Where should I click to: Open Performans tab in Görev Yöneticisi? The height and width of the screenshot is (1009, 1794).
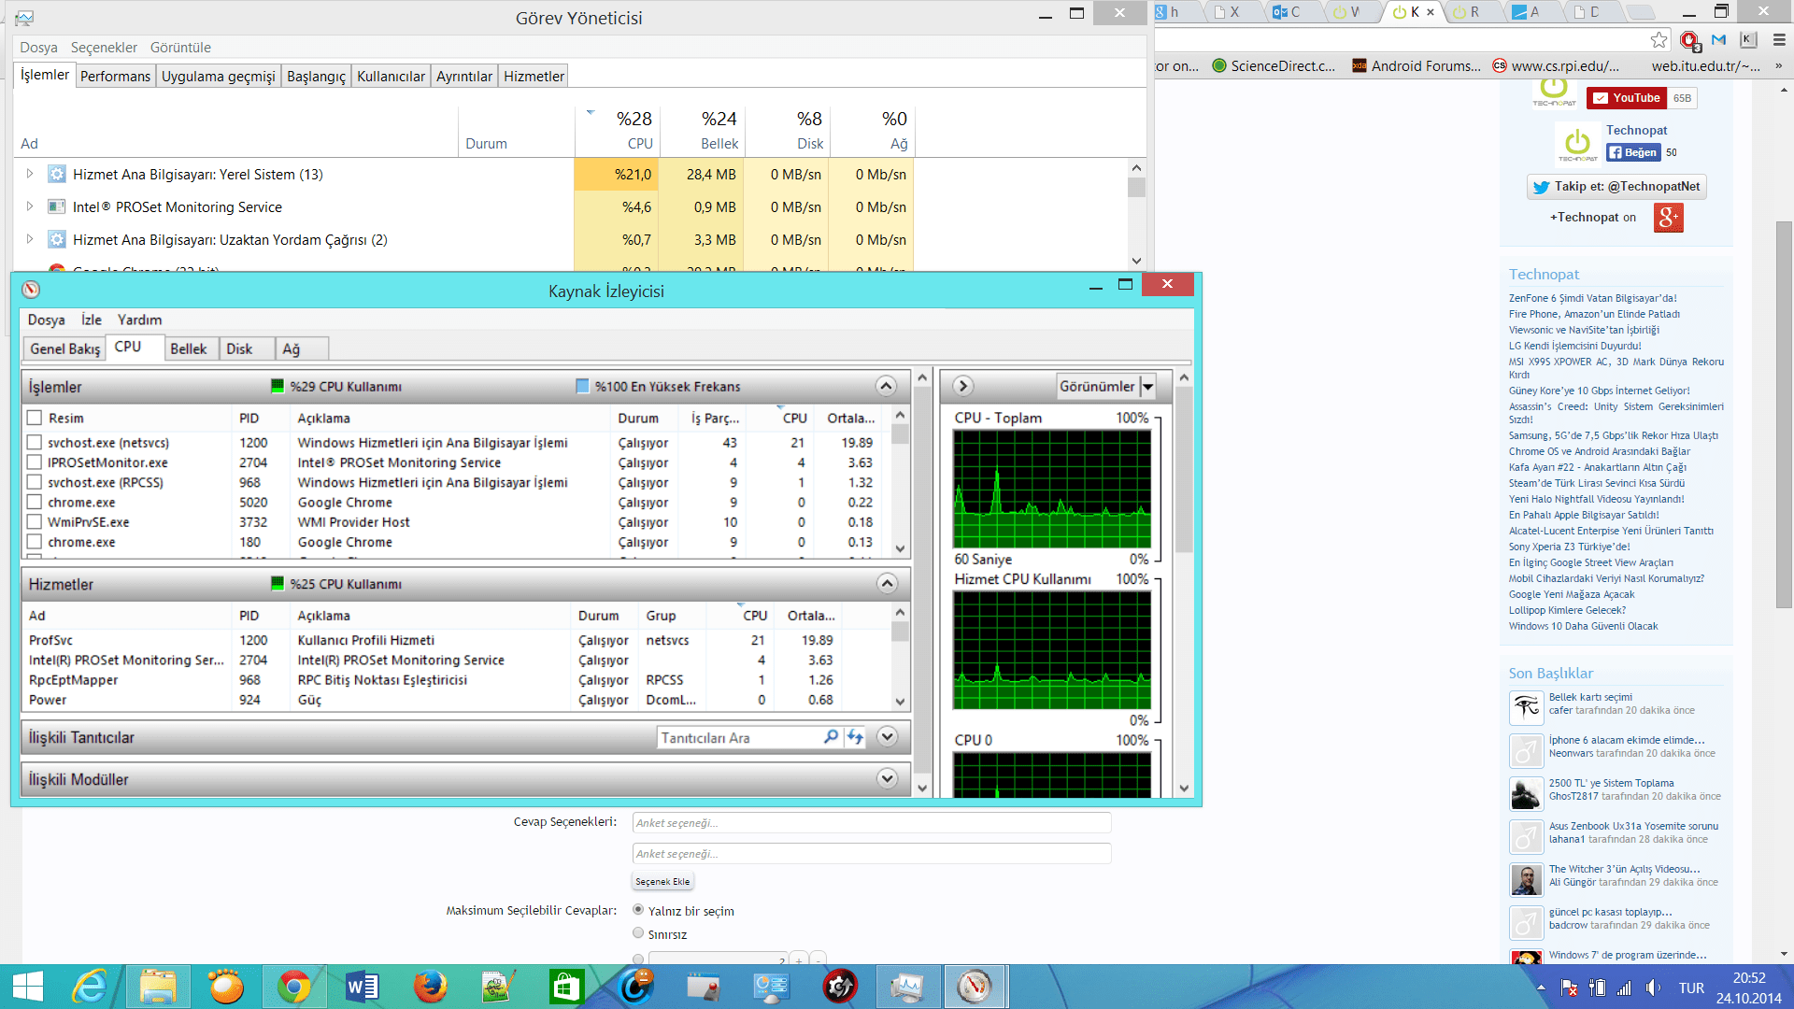point(115,77)
